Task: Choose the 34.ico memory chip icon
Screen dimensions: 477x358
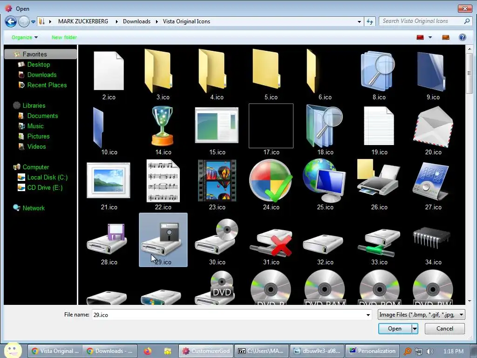Action: (x=432, y=237)
